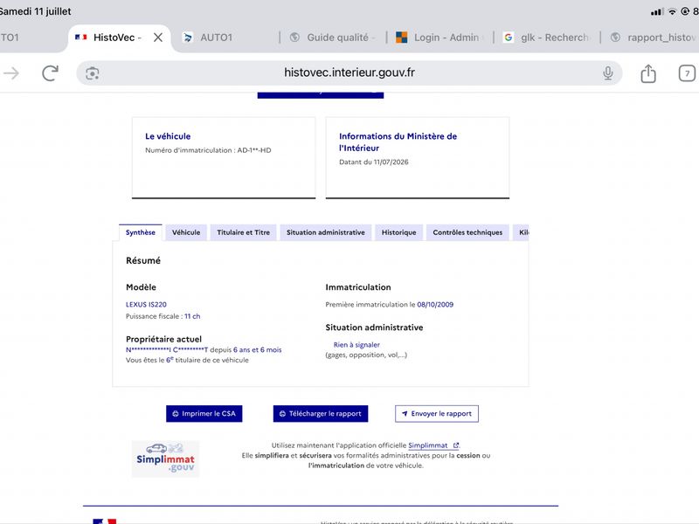Switch to the Historique tab

398,232
